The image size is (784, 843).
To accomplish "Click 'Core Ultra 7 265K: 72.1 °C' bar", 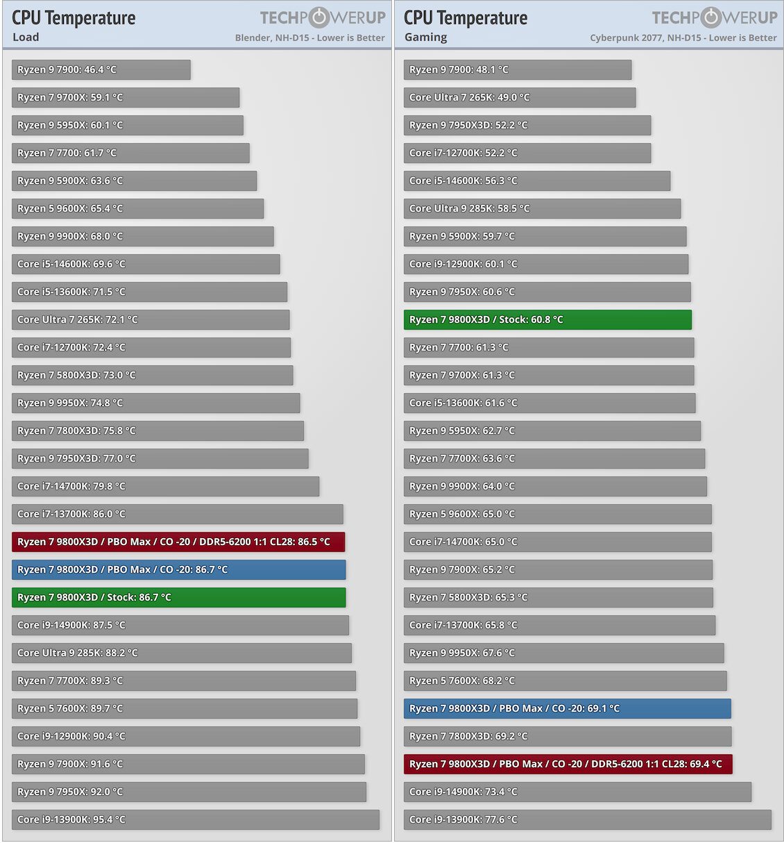I will click(x=151, y=319).
